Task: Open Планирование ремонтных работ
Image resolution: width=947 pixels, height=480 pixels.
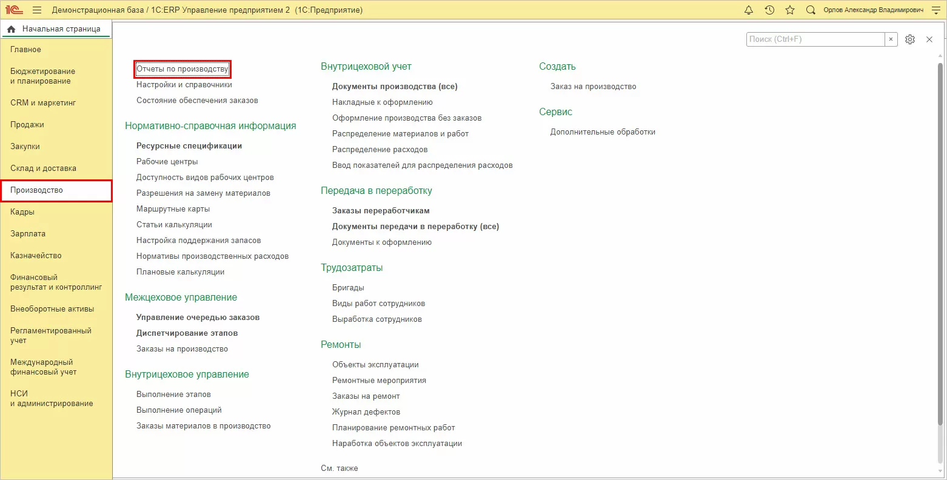Action: [x=393, y=428]
